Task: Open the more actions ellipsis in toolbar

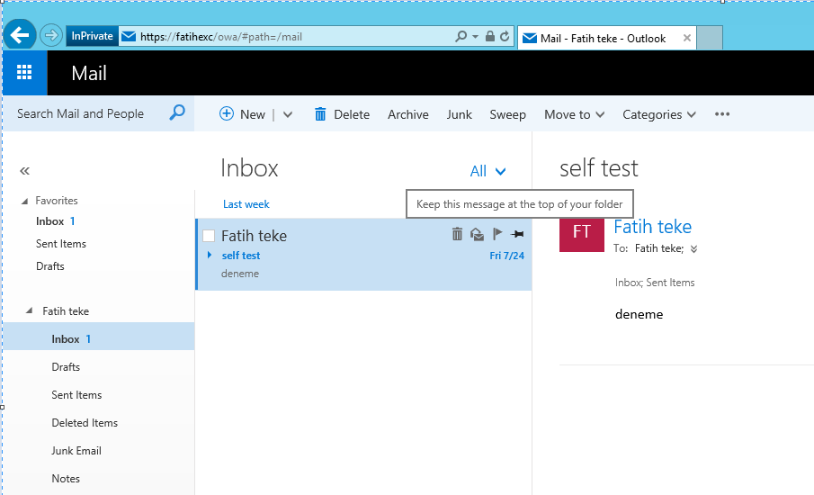Action: pos(722,113)
